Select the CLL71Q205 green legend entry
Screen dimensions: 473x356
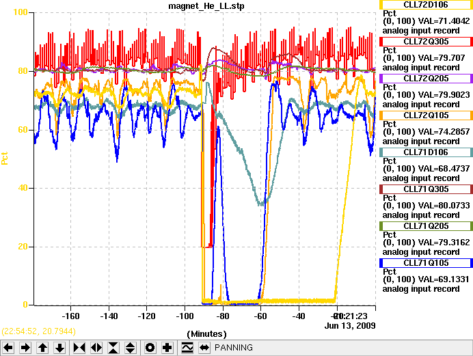(x=426, y=225)
